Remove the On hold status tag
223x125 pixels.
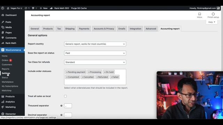(x=105, y=72)
